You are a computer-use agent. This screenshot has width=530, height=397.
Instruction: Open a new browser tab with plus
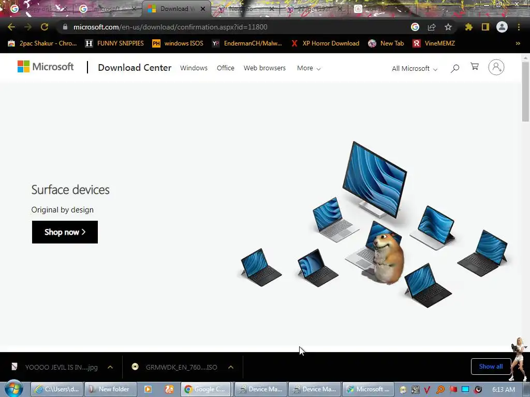pos(427,9)
